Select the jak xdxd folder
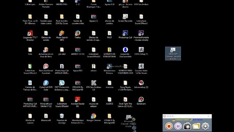The width and height of the screenshot is (234, 132). (62, 51)
